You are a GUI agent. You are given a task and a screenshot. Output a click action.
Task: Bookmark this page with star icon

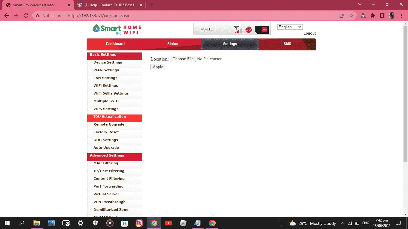tap(351, 16)
